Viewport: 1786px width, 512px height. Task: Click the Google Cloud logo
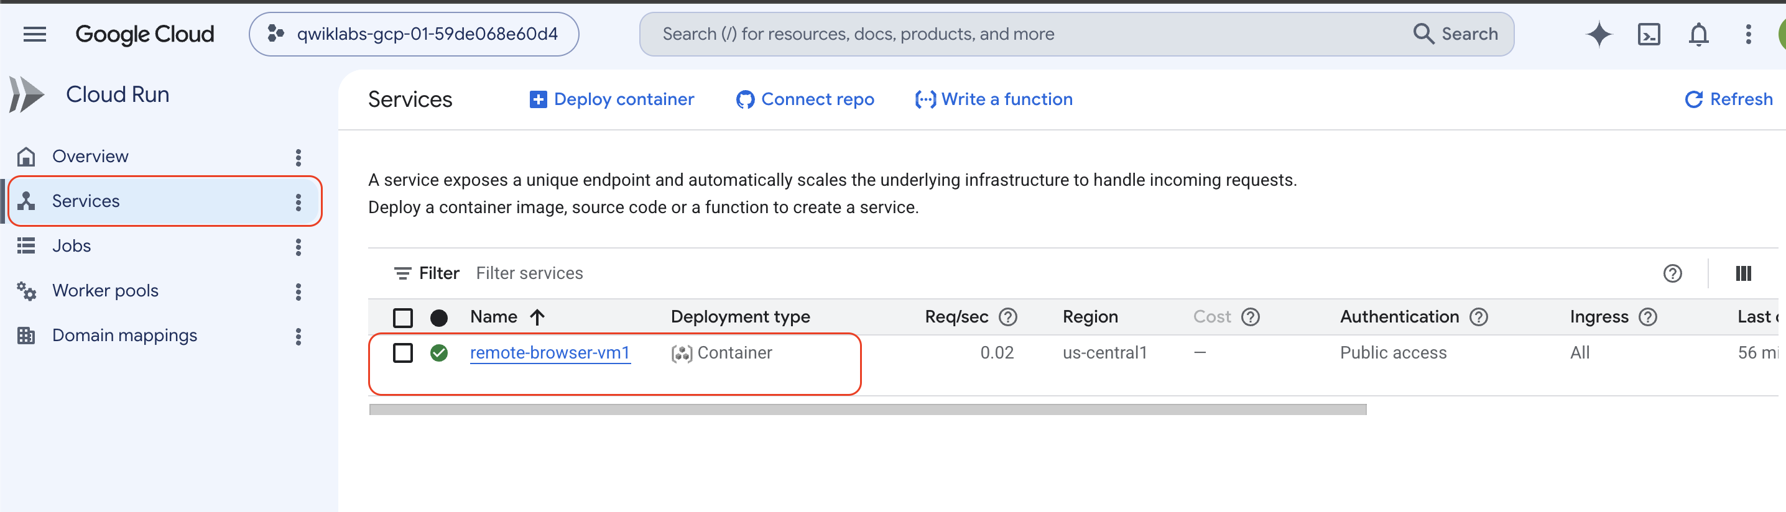144,34
